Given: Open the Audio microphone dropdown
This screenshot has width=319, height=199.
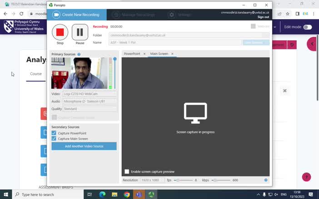Looking at the screenshot, I should [90, 101].
